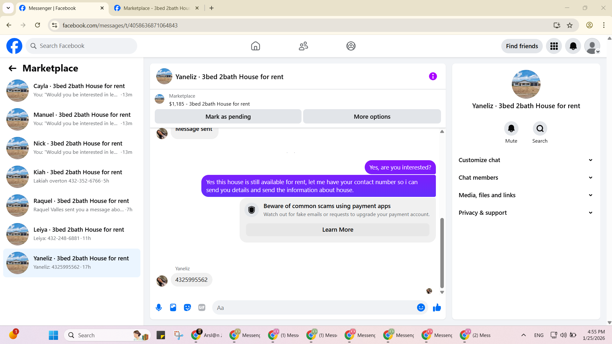The height and width of the screenshot is (344, 612).
Task: Go back in browser history
Action: (9, 25)
